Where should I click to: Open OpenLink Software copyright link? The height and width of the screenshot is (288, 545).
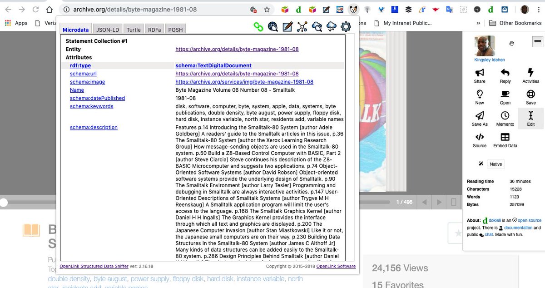click(x=336, y=266)
